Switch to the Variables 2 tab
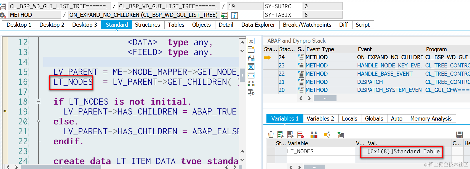Image resolution: width=470 pixels, height=169 pixels. [321, 119]
